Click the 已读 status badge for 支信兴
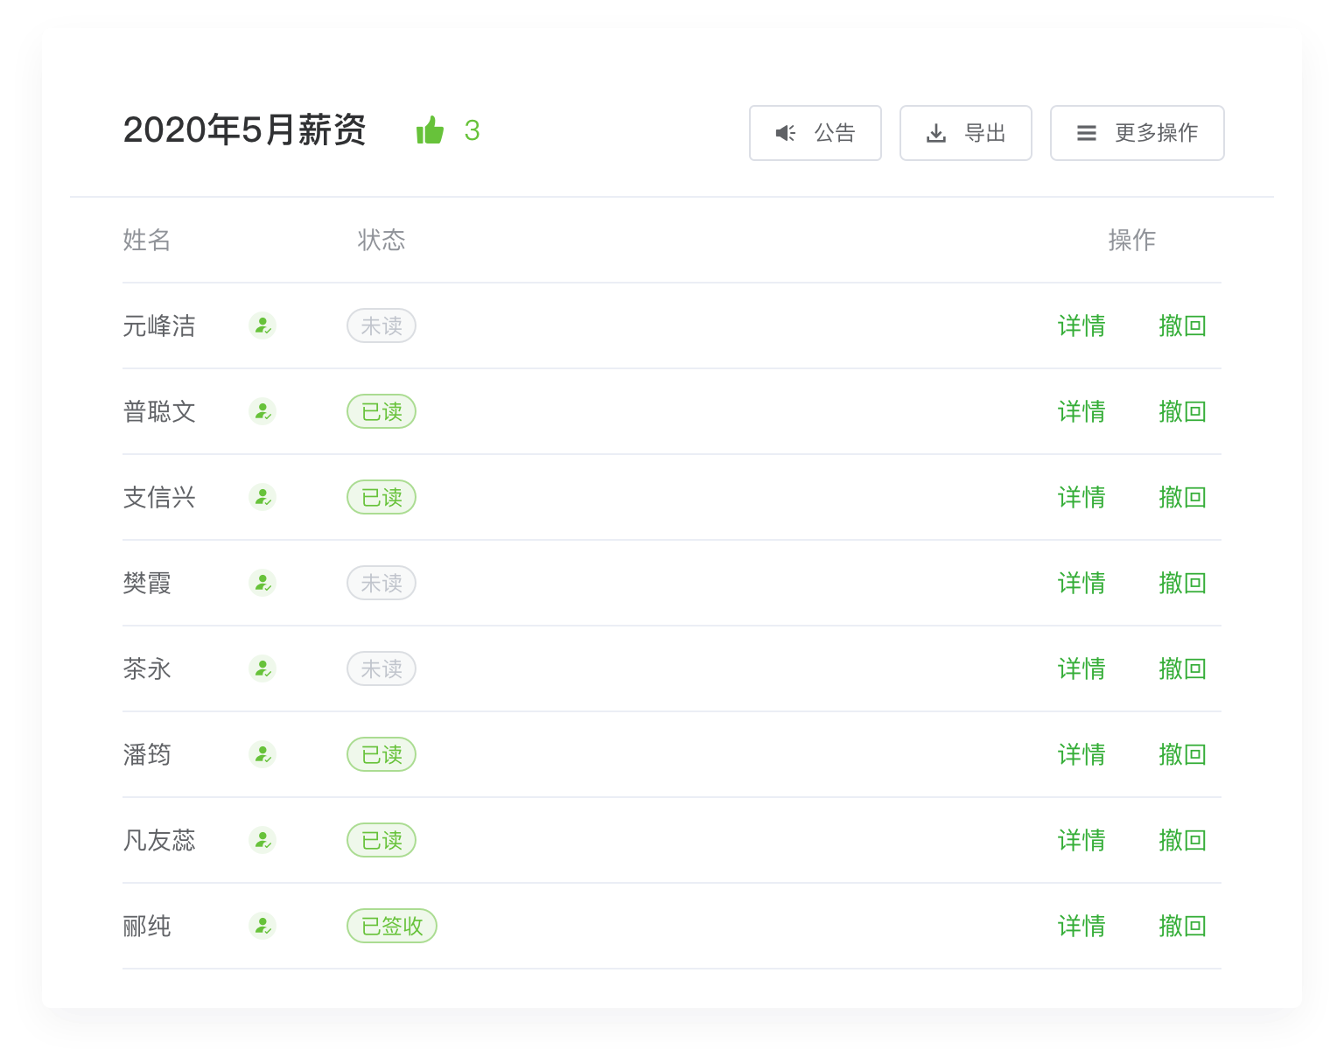Viewport: 1344px width, 1064px height. (x=381, y=497)
